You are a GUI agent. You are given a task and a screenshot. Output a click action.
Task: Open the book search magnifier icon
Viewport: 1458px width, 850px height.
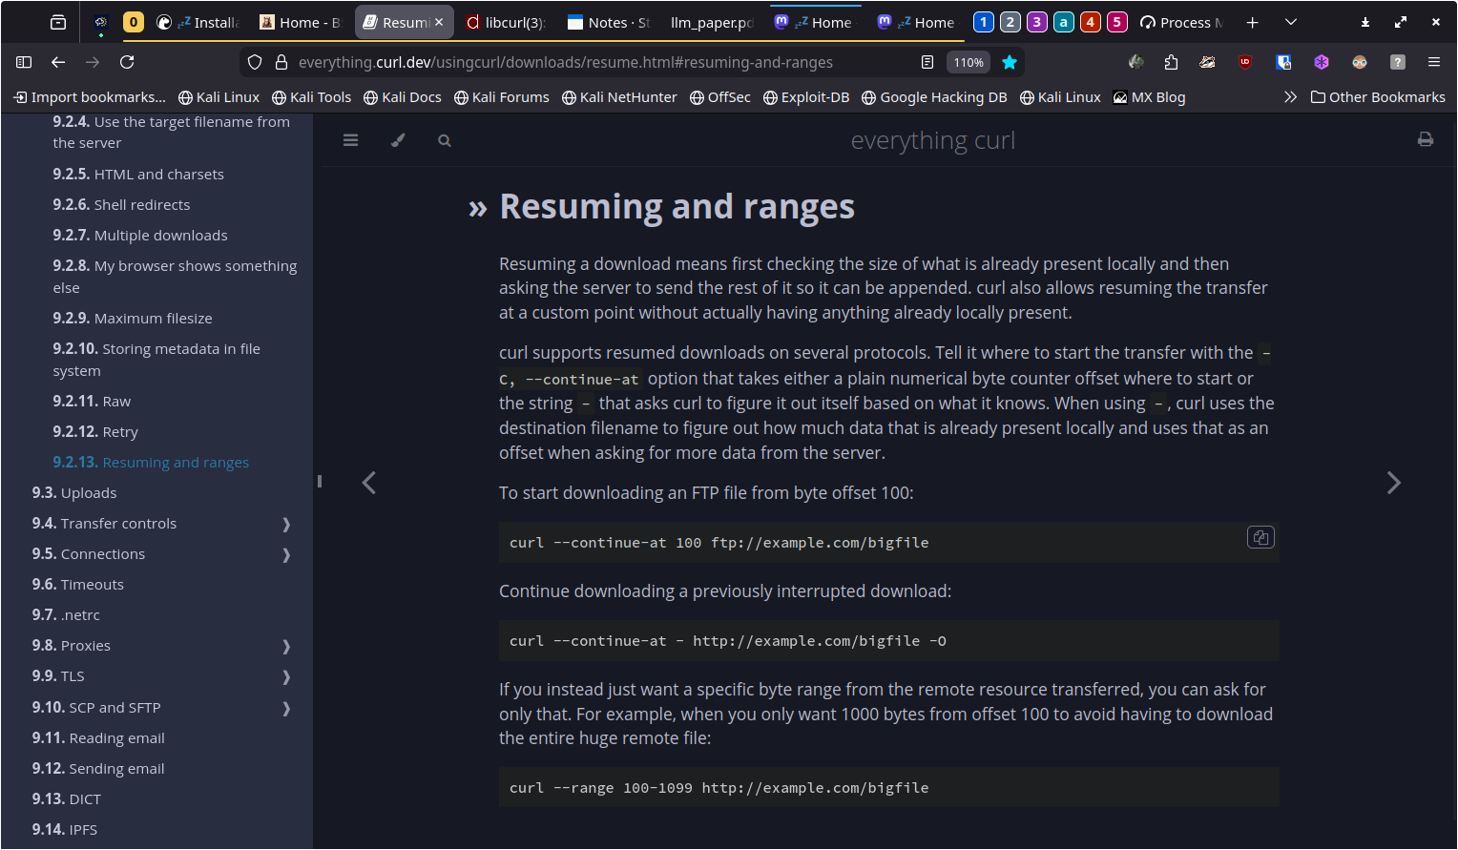tap(444, 140)
